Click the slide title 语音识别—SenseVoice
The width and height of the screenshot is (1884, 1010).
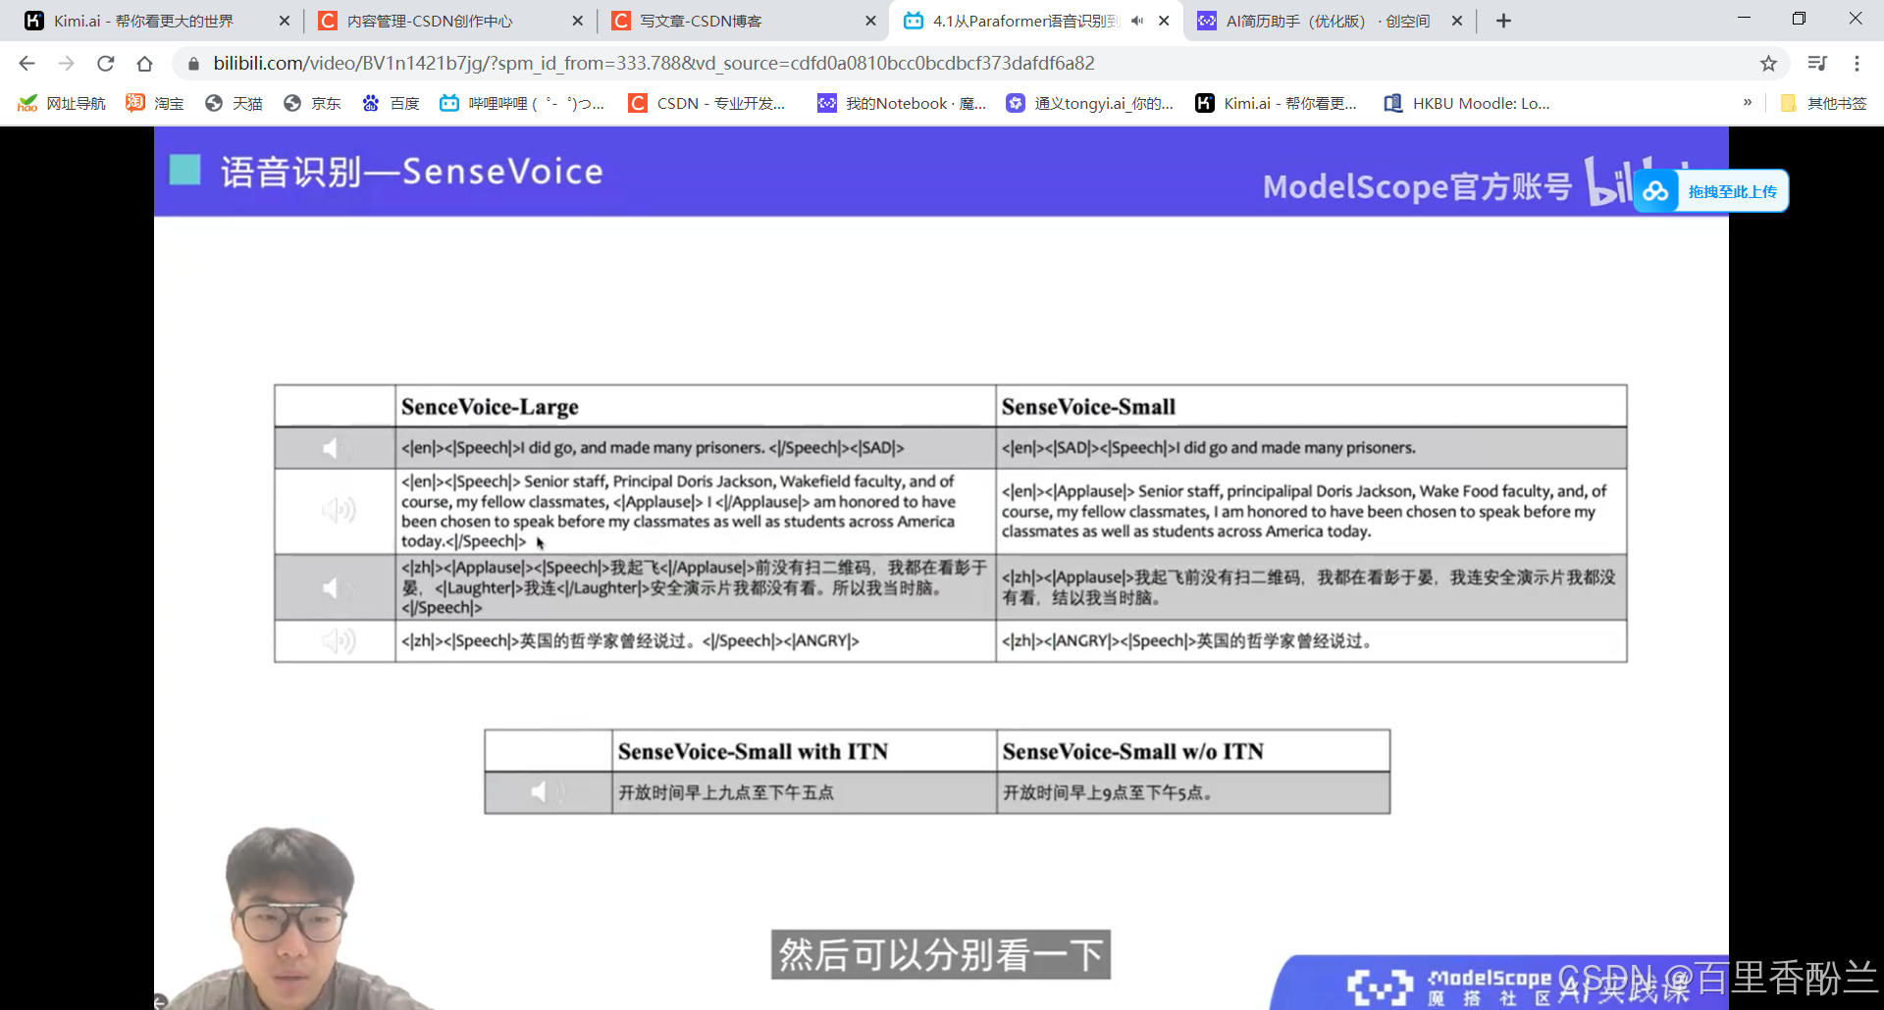point(411,172)
